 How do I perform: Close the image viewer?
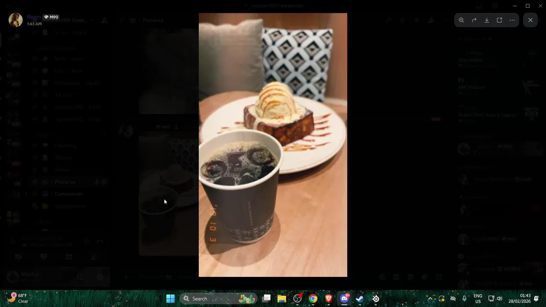coord(530,20)
